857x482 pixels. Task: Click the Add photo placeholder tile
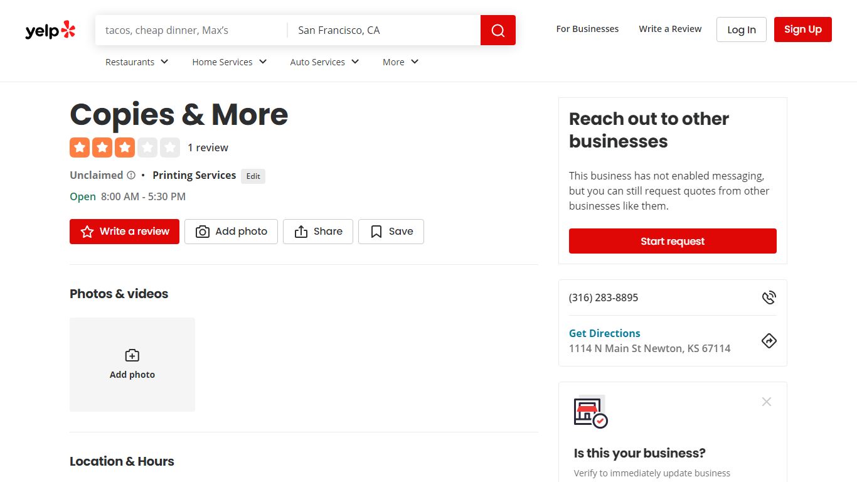[x=132, y=365]
